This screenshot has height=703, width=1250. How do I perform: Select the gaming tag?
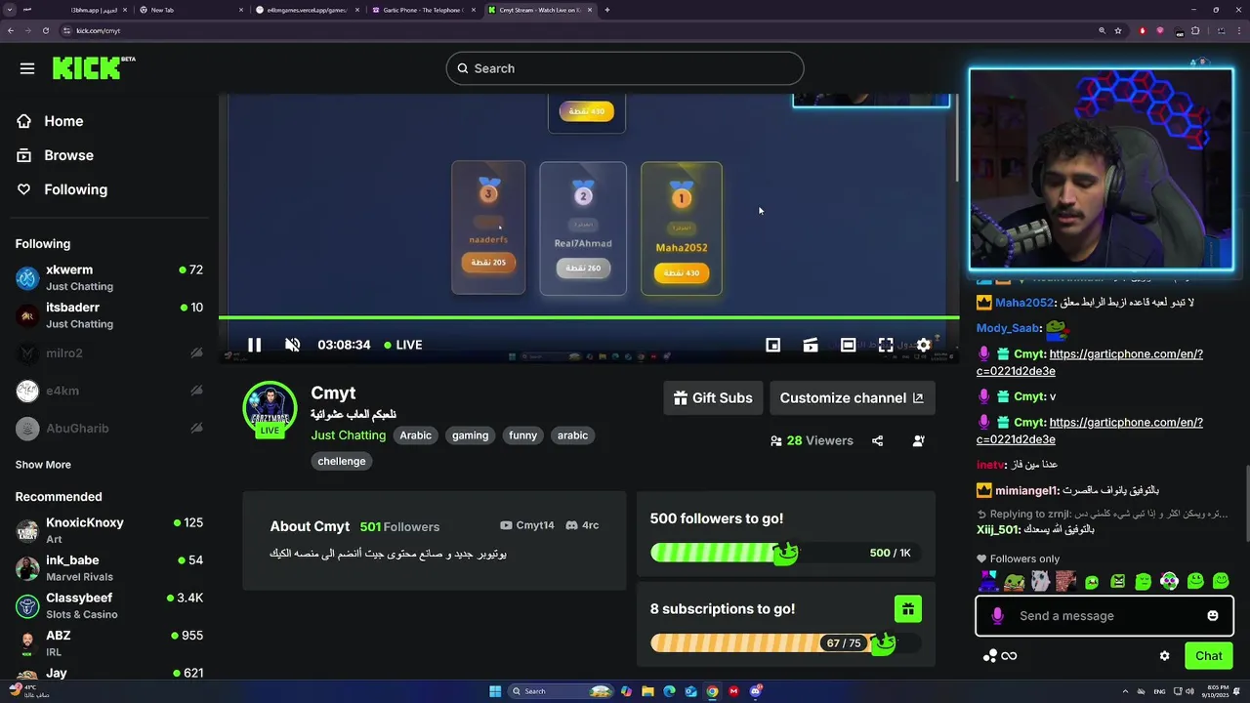[470, 435]
